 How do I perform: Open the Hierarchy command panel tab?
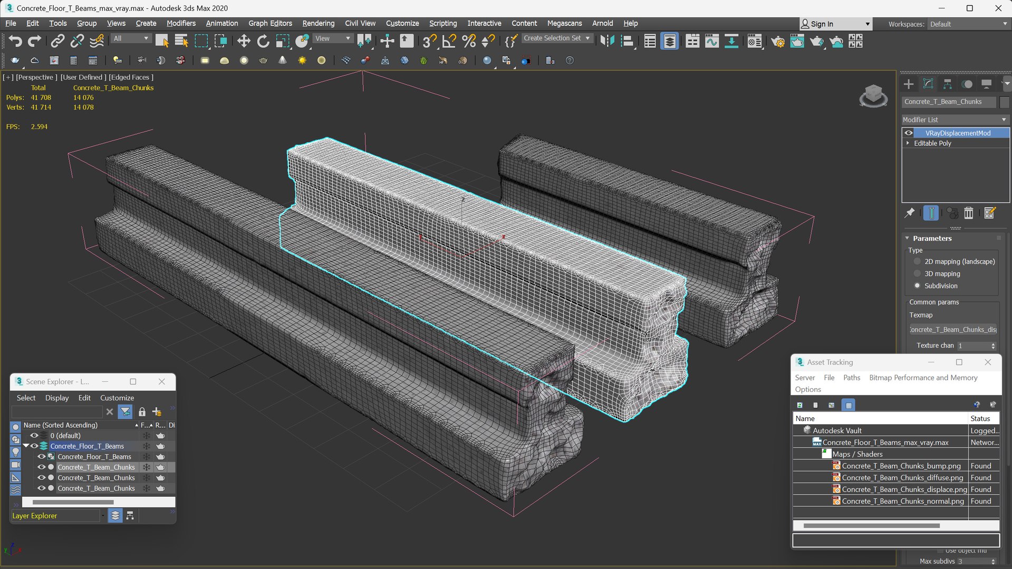948,84
